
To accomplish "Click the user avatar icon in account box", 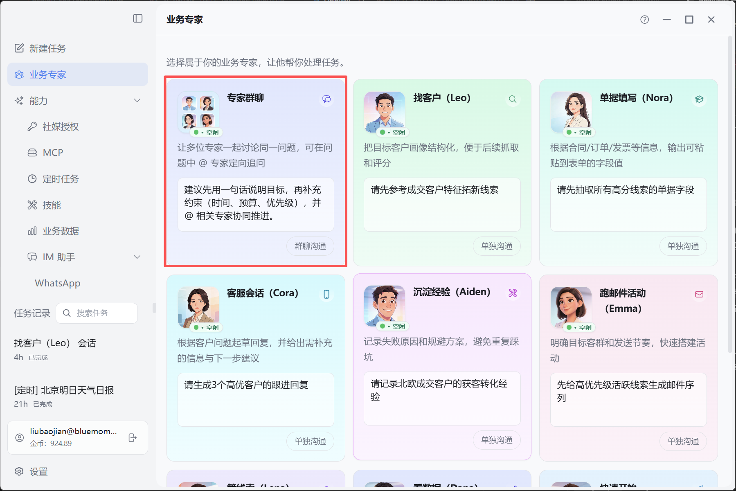I will tap(19, 438).
